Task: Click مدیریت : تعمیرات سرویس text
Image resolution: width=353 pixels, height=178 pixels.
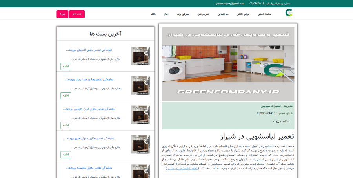Action: (277, 106)
